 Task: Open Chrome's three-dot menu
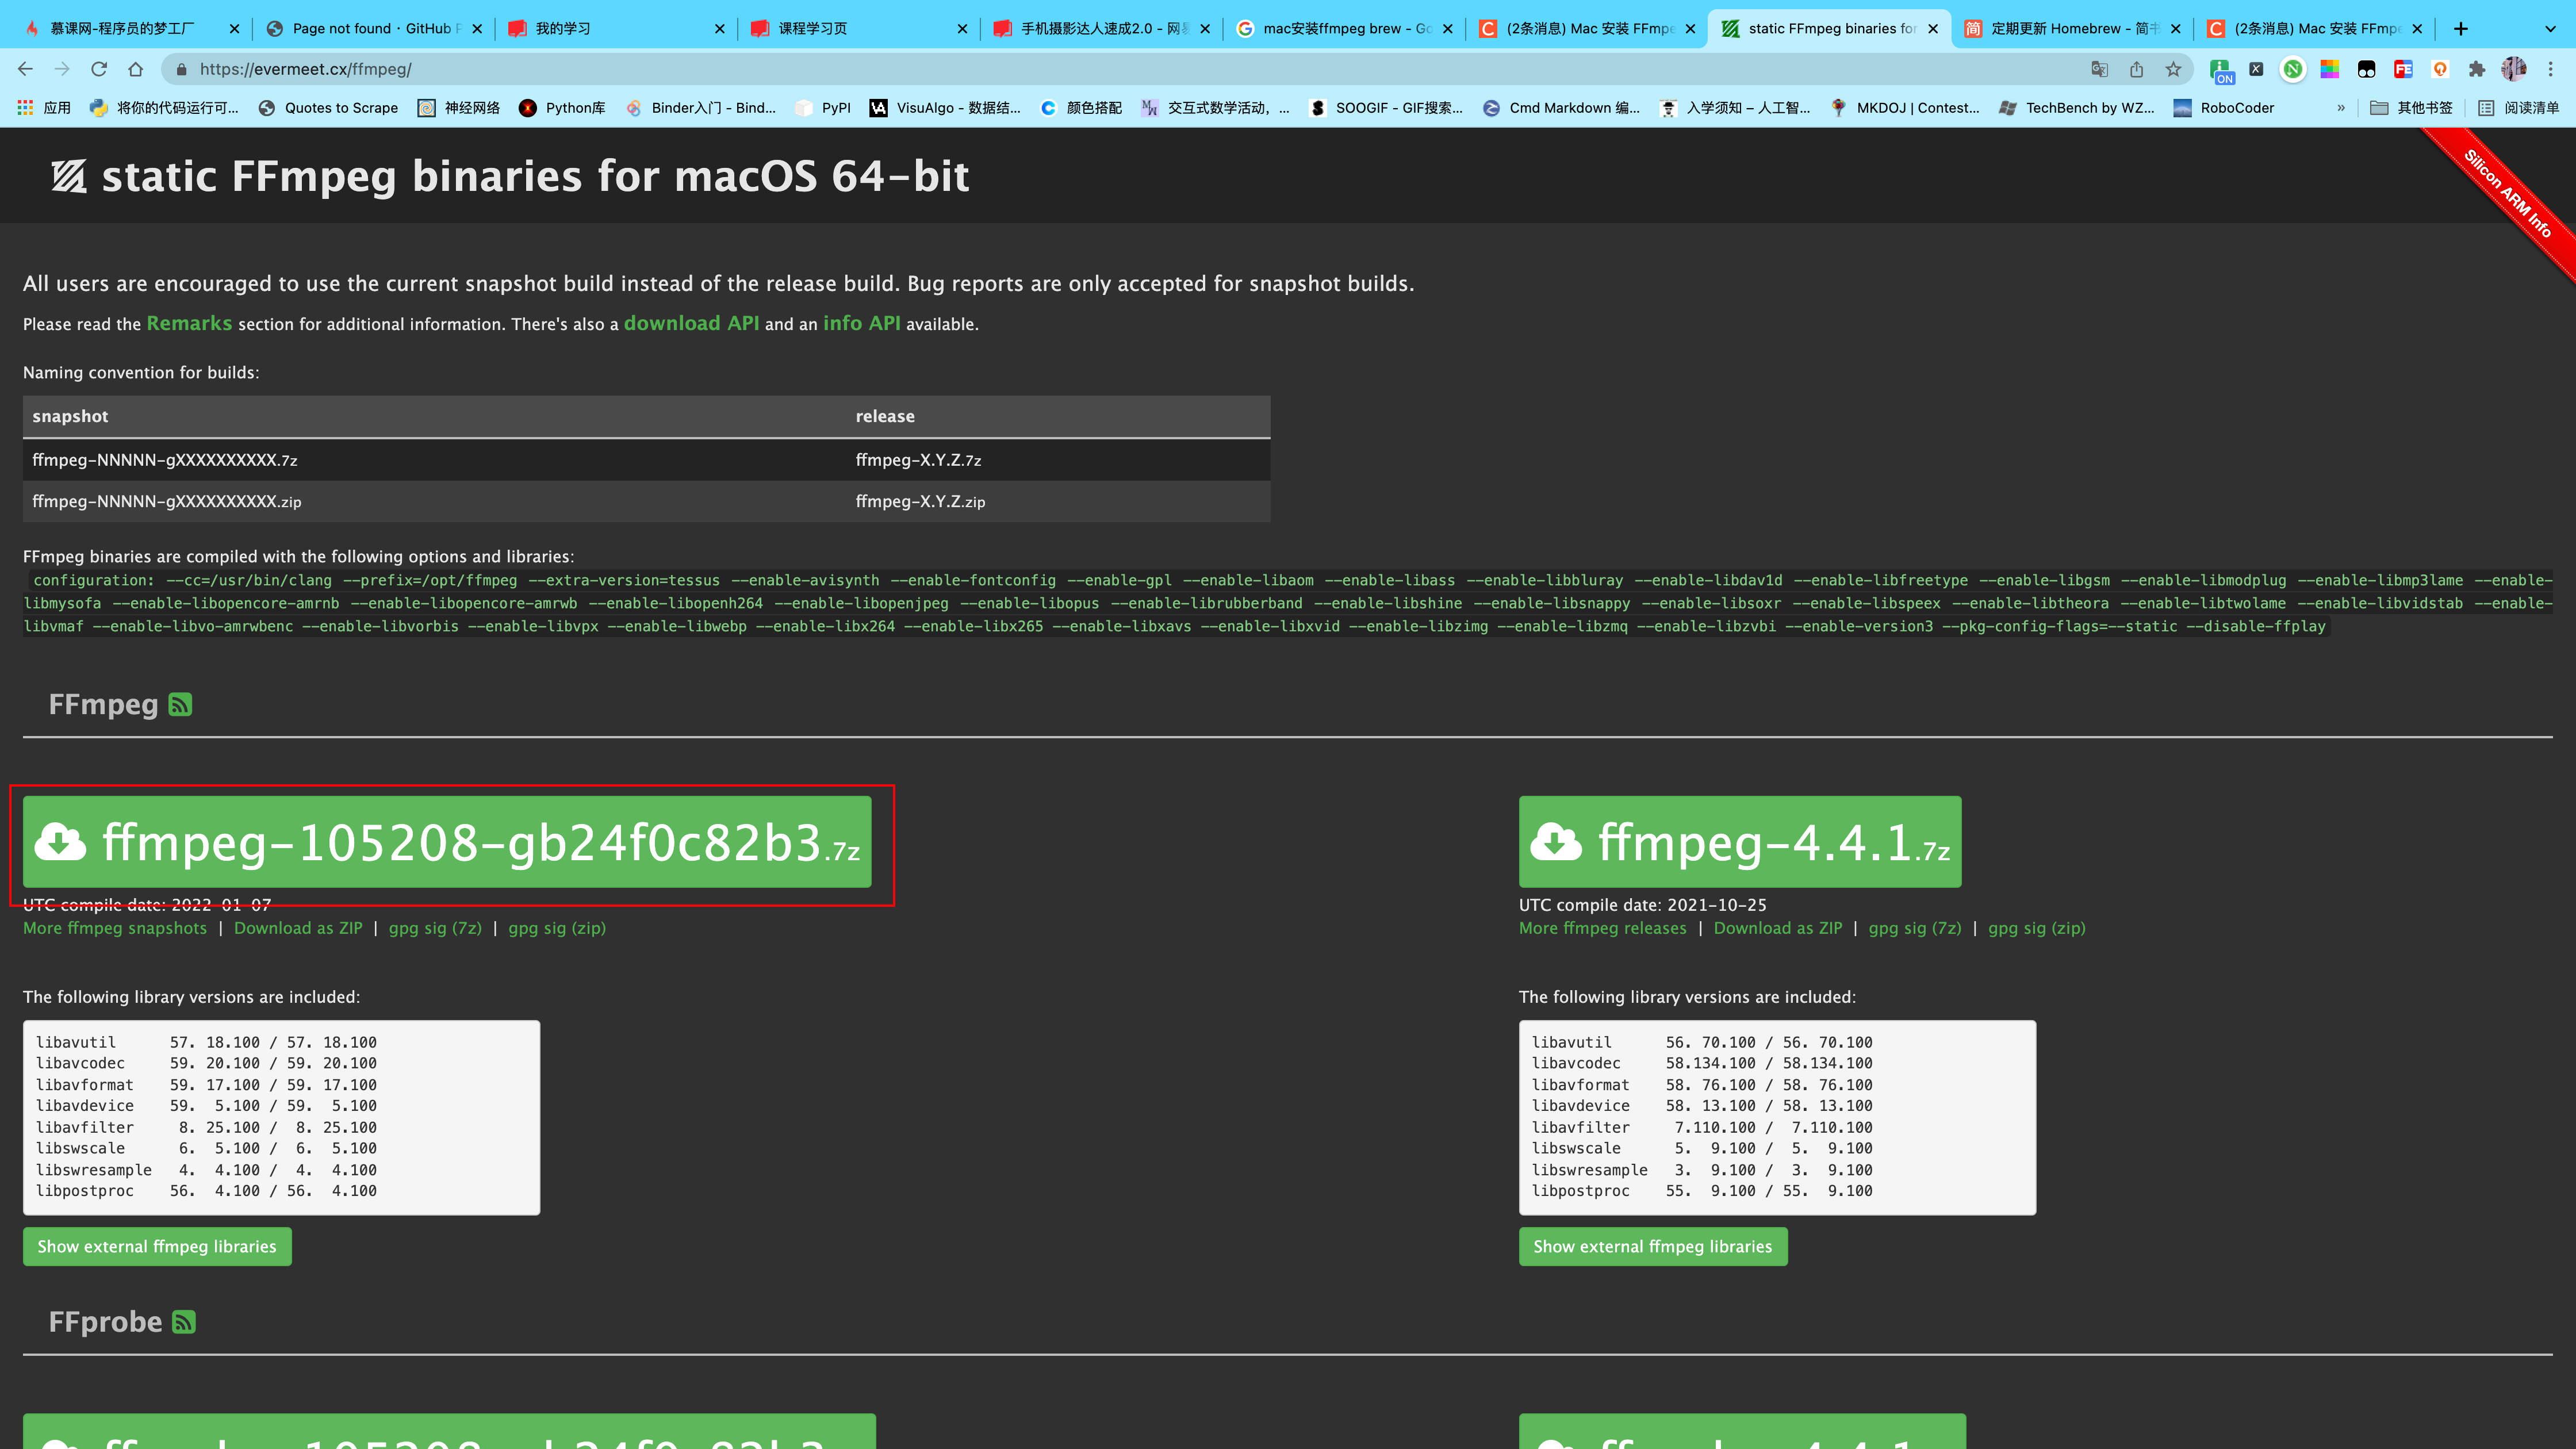pos(2550,69)
